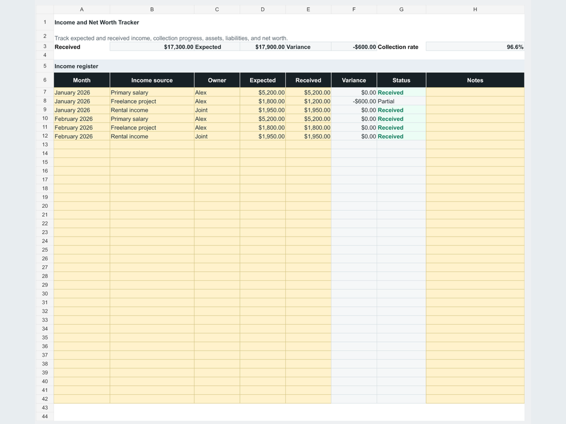Select the Received summary label cell
The height and width of the screenshot is (424, 566).
click(x=82, y=47)
